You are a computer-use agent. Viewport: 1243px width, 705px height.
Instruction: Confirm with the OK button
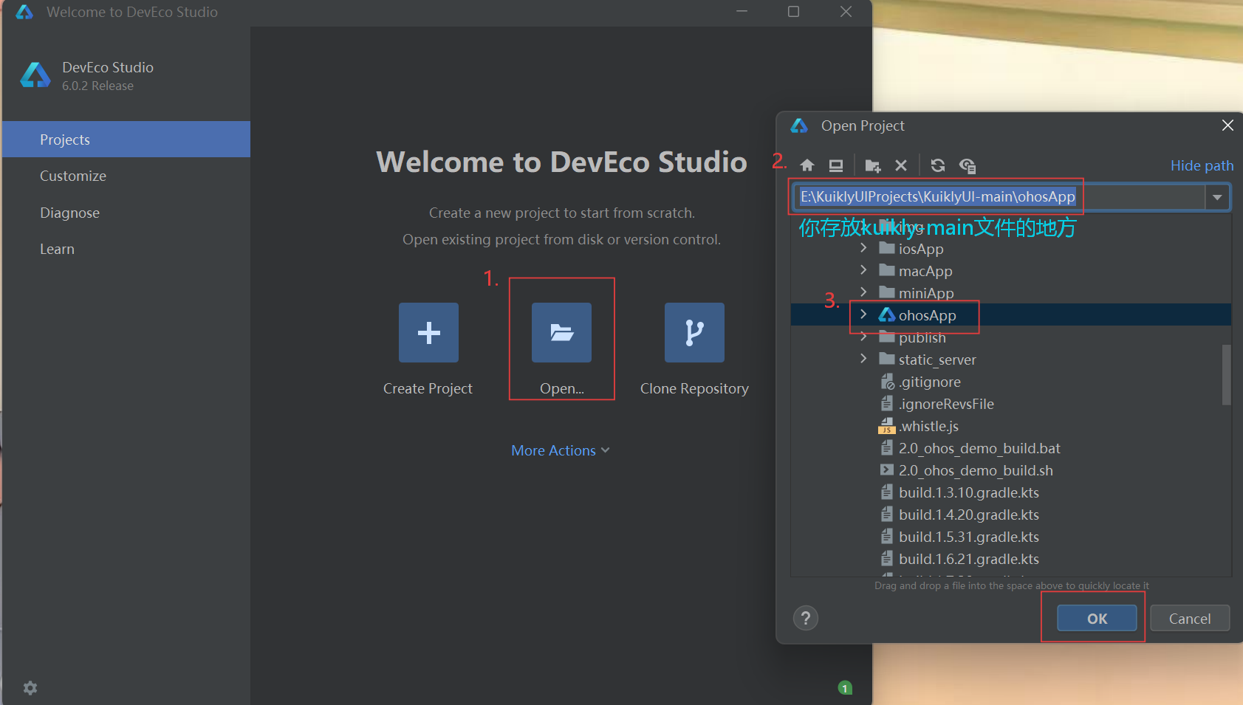pos(1097,619)
